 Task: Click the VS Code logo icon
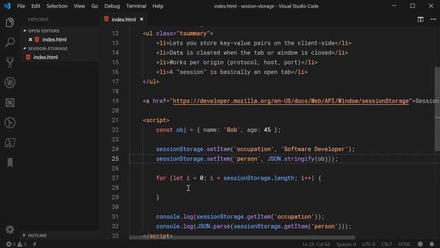tap(7, 6)
